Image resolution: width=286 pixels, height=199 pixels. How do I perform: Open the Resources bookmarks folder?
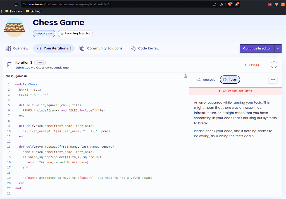coord(14,11)
